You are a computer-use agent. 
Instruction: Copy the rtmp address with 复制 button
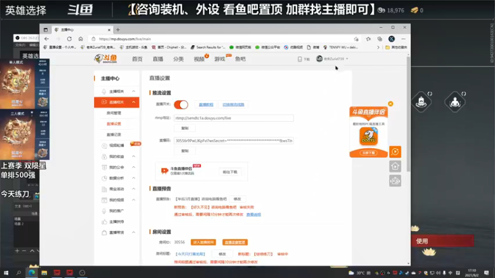tap(184, 128)
